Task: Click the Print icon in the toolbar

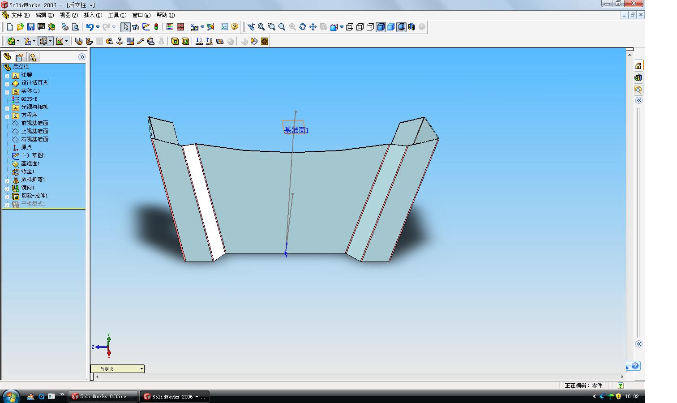Action: 65,27
